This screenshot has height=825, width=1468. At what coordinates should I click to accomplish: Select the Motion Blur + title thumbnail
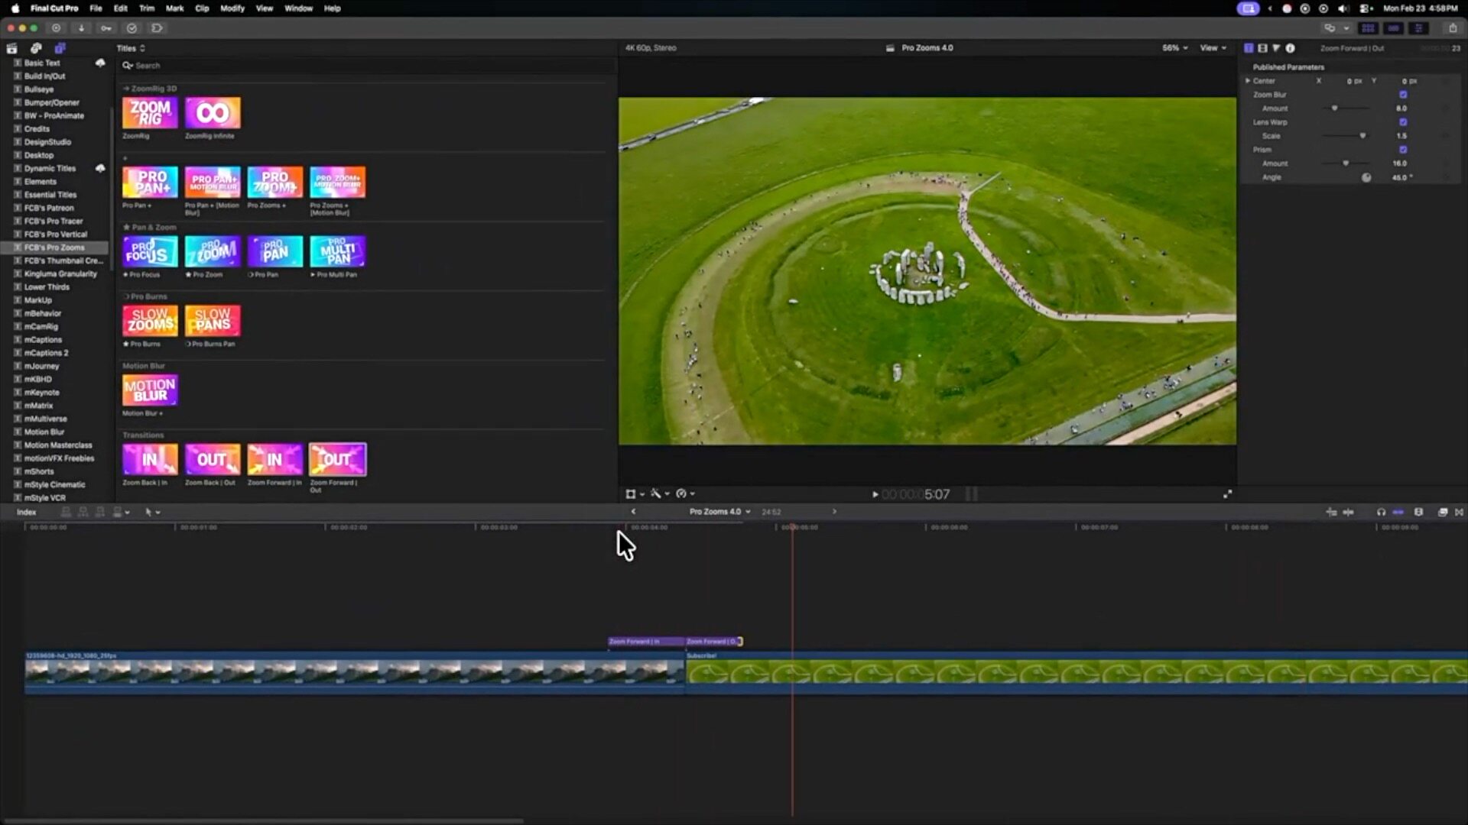(150, 390)
